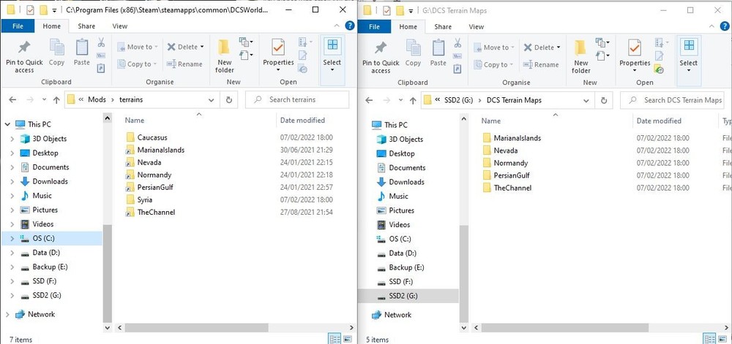Click Delete in DCS Terrain Maps window ribbon

(542, 47)
